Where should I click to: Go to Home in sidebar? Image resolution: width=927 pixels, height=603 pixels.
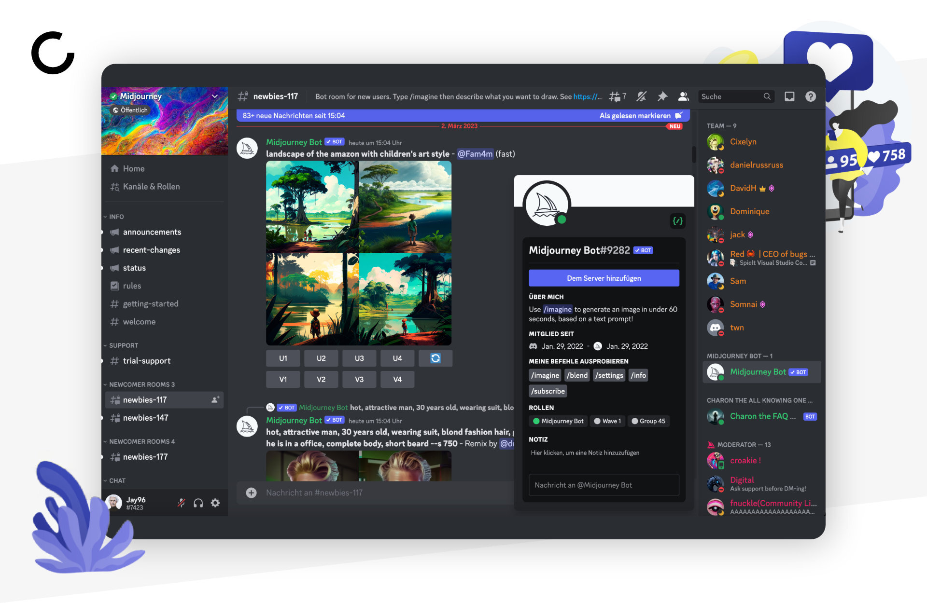[164, 168]
